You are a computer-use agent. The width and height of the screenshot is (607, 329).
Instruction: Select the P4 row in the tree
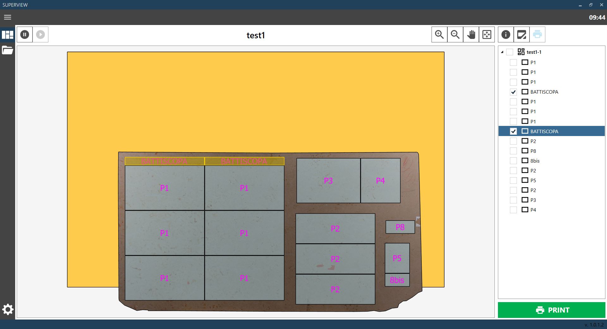point(551,210)
